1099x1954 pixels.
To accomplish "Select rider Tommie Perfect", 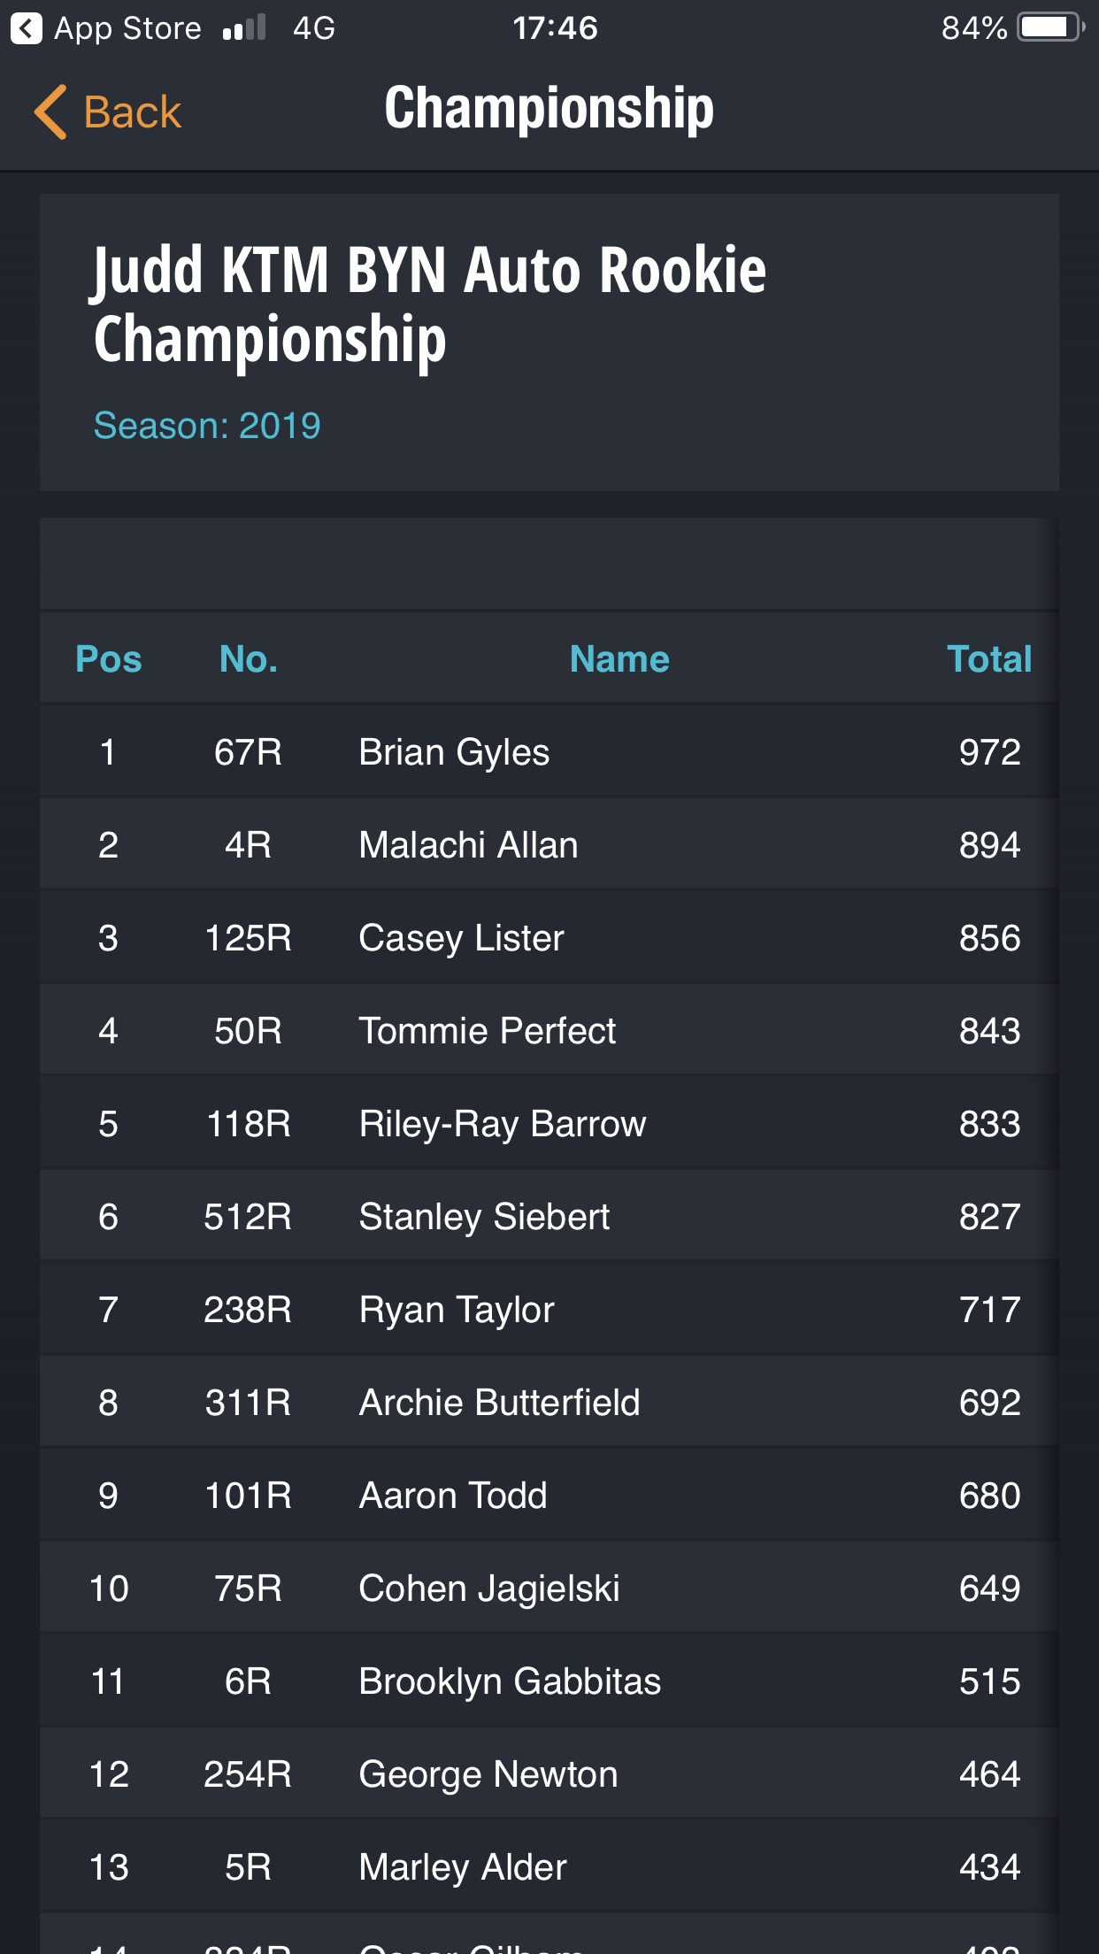I will [549, 1031].
